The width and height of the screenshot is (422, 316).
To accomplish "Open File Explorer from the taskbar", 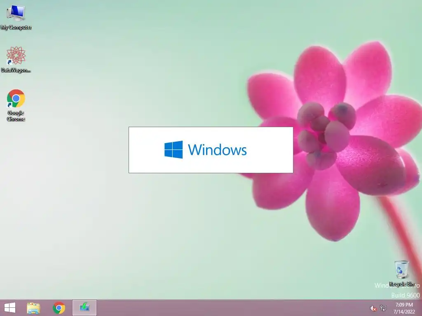I will pos(33,308).
